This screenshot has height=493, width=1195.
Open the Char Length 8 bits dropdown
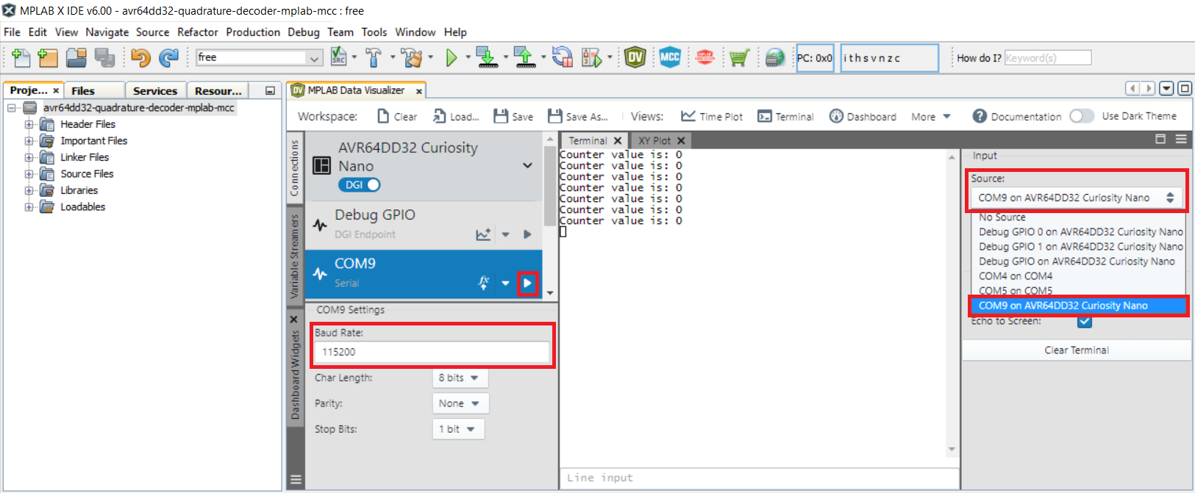click(460, 378)
